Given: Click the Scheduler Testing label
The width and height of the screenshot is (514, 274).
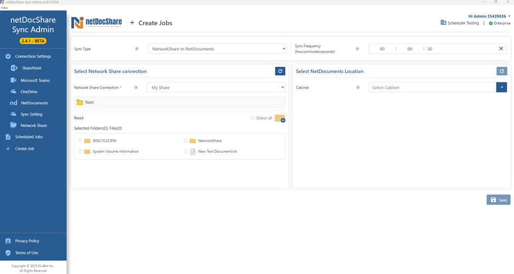Looking at the screenshot, I should pos(463,23).
